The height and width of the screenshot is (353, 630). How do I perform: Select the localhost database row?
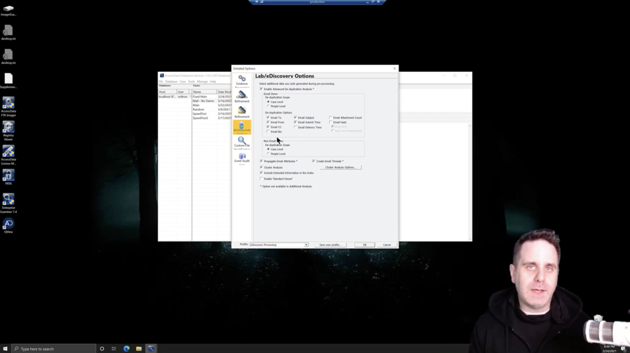pyautogui.click(x=175, y=96)
